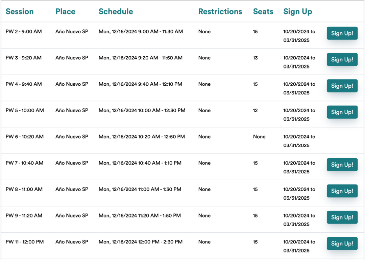Sign up for PW 8 - 11:00 AM session
Screen dimensions: 365x260
(x=342, y=191)
